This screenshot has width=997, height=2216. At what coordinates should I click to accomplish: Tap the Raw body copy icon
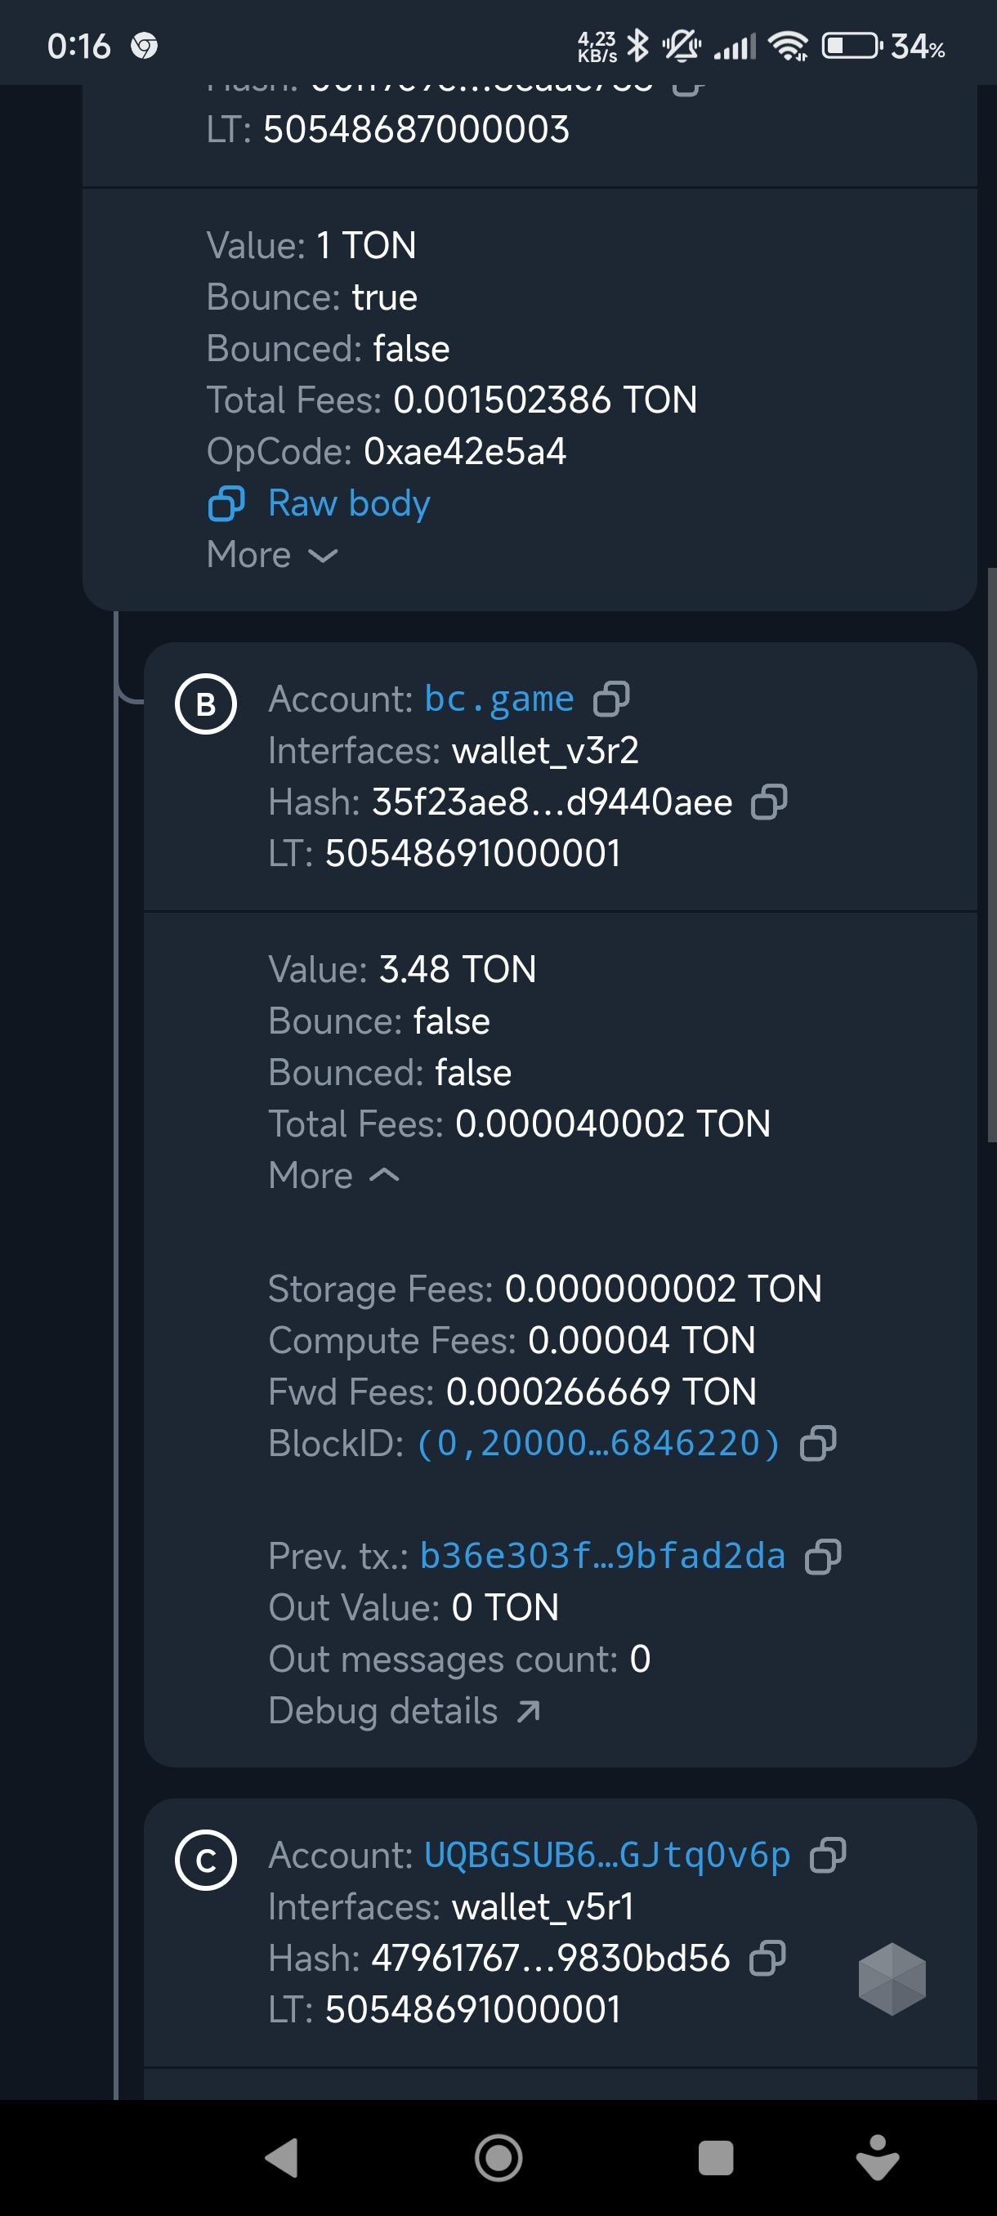pyautogui.click(x=226, y=503)
